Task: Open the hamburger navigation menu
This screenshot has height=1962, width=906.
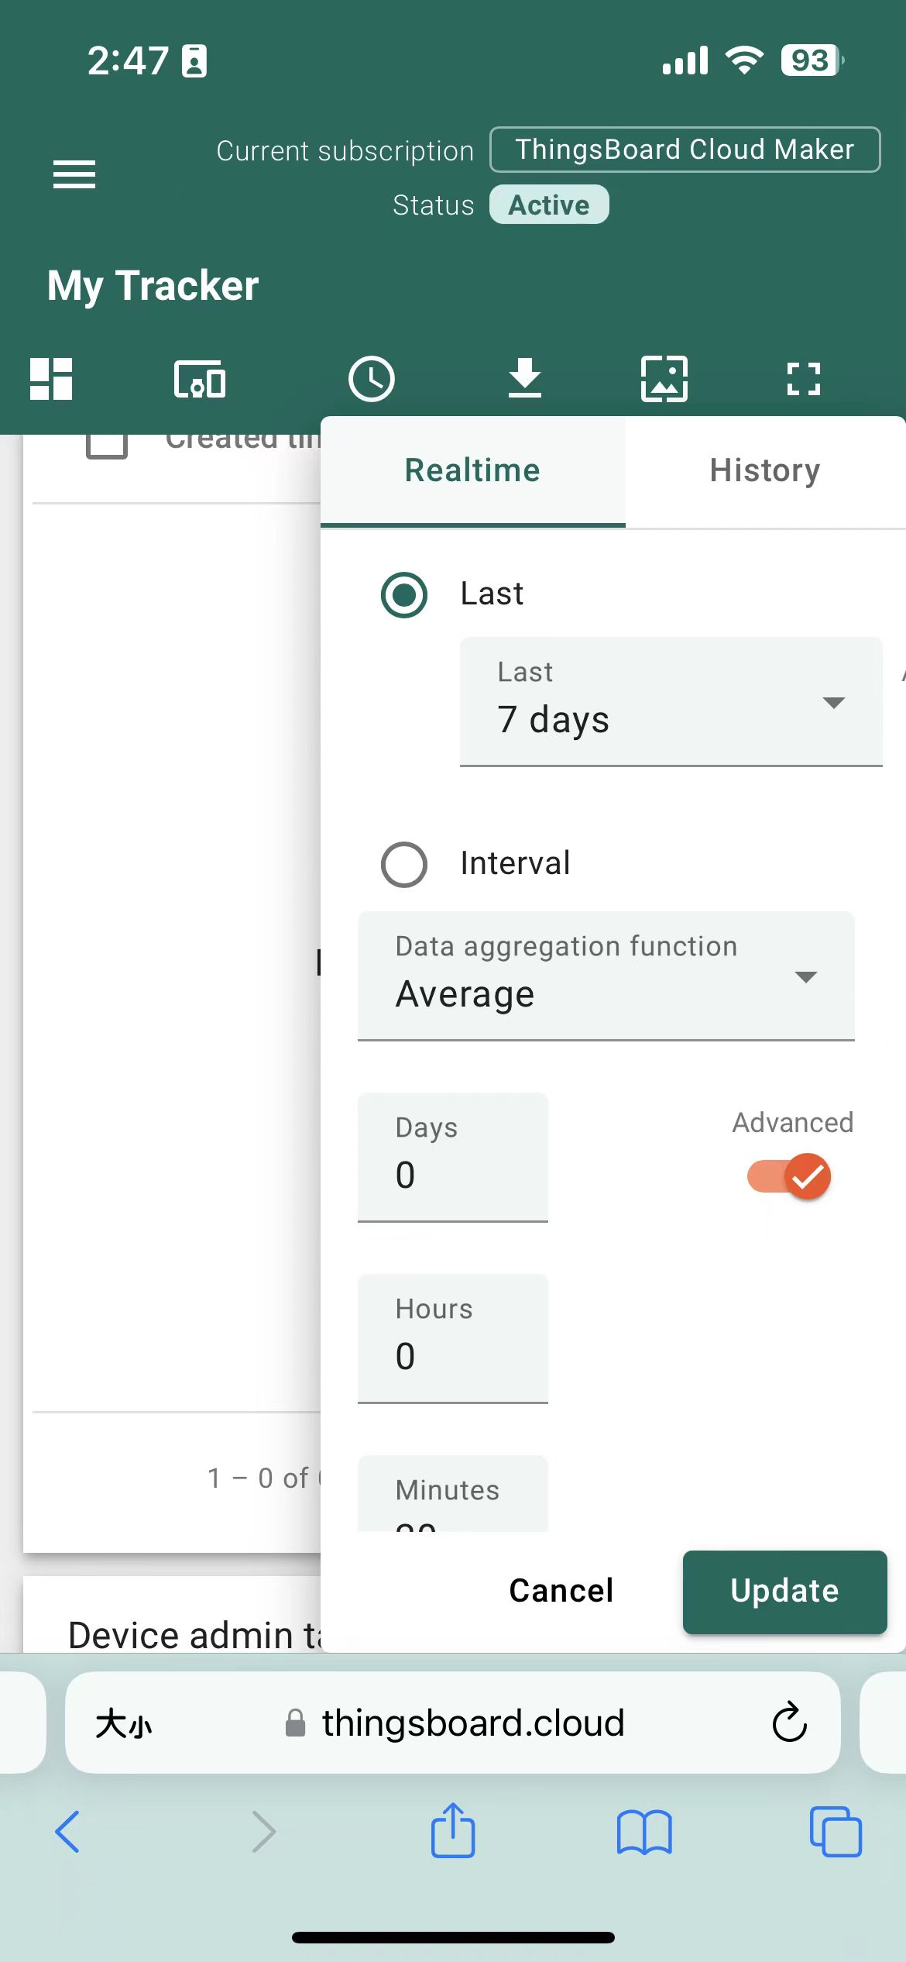Action: click(74, 174)
